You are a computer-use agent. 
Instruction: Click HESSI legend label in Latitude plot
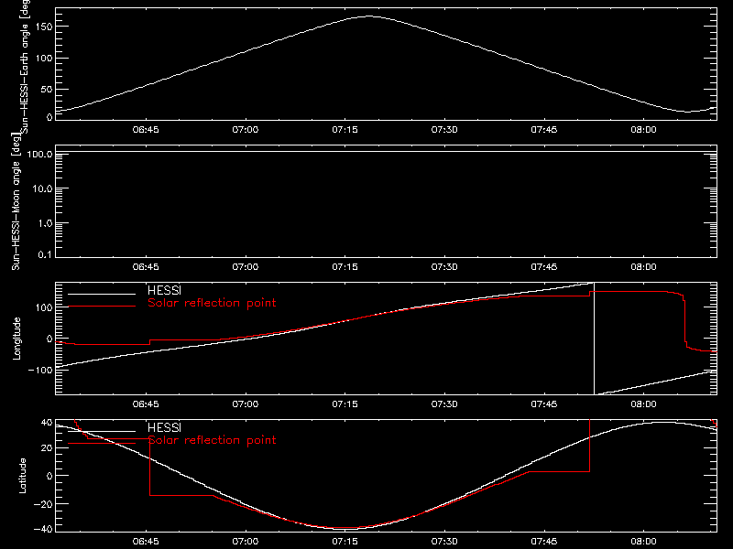tap(164, 427)
